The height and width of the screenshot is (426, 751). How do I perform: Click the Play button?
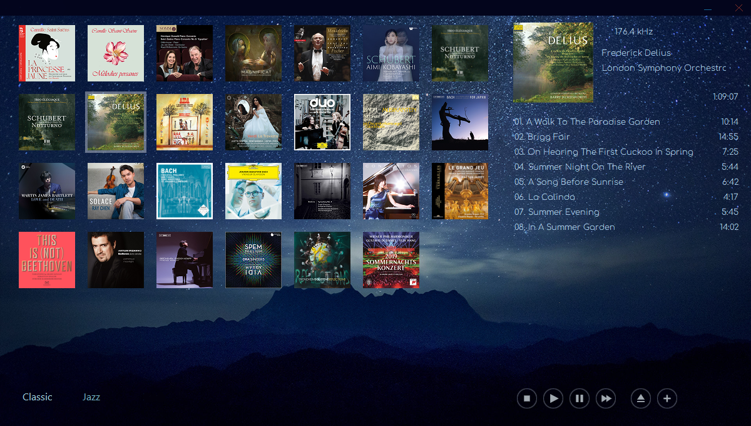point(553,398)
